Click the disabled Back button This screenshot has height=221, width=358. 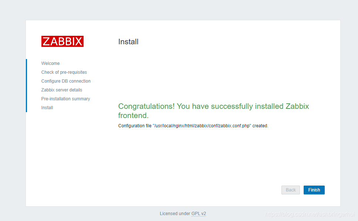point(290,190)
